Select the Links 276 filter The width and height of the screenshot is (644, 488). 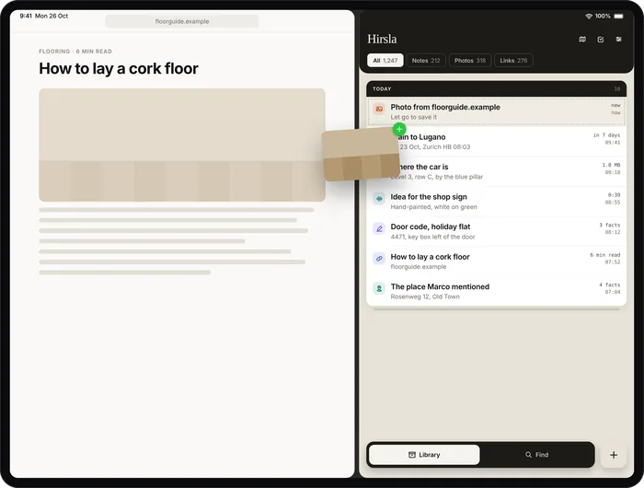point(513,61)
